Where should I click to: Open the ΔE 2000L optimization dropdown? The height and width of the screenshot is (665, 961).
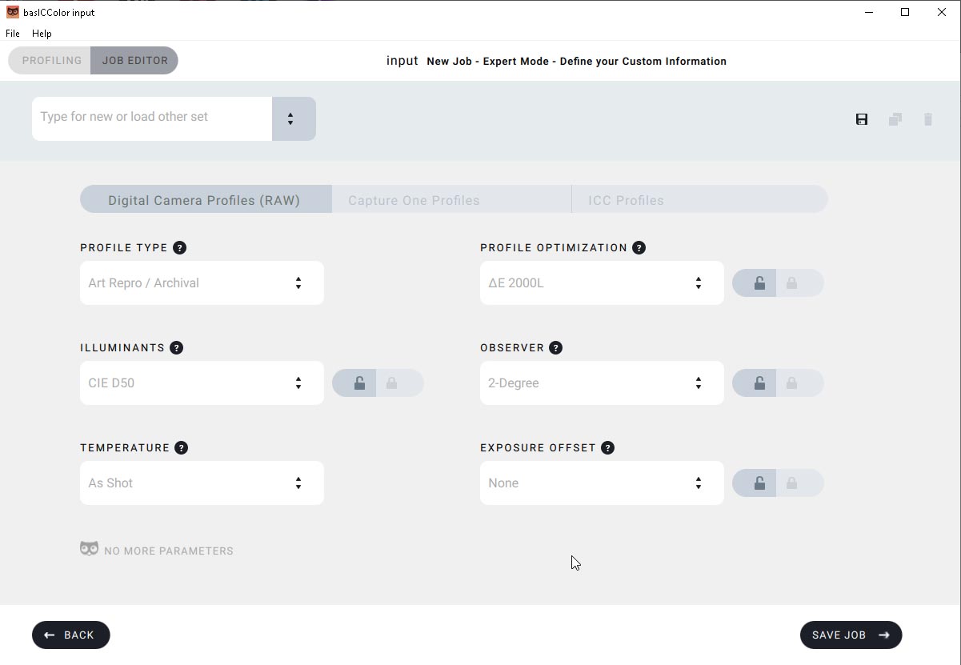tap(602, 282)
